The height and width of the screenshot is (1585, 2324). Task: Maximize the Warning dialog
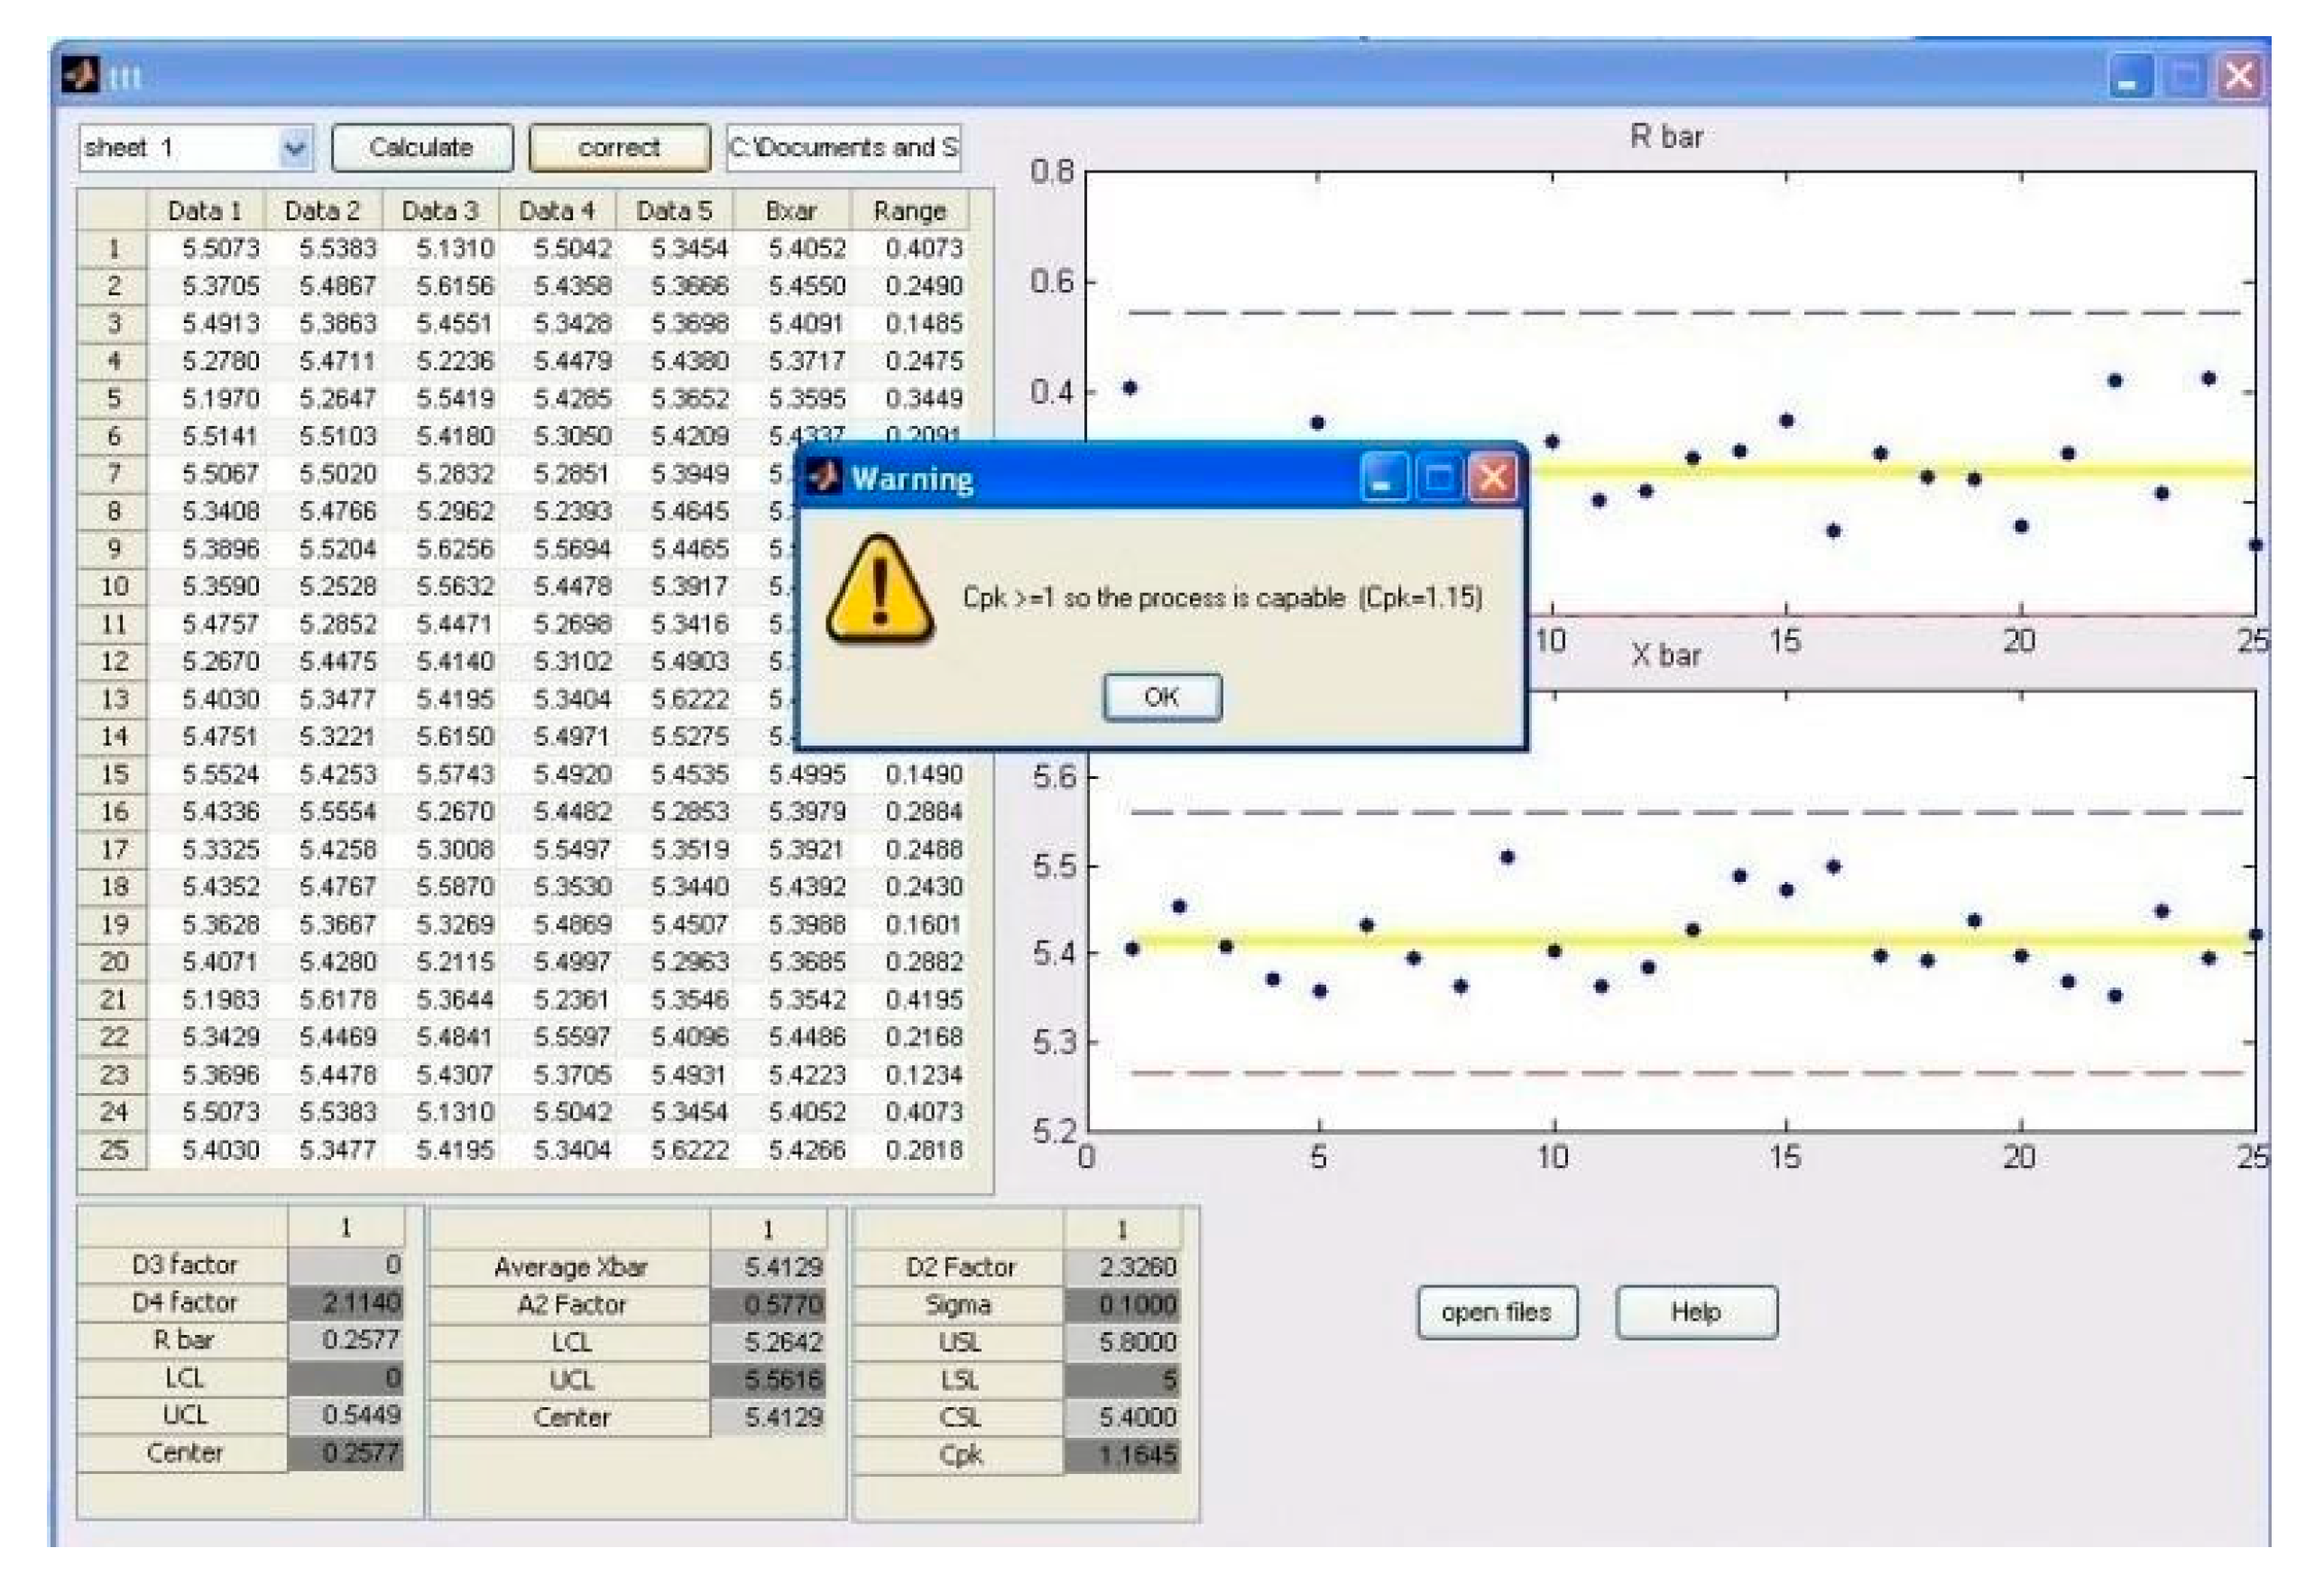click(1438, 477)
